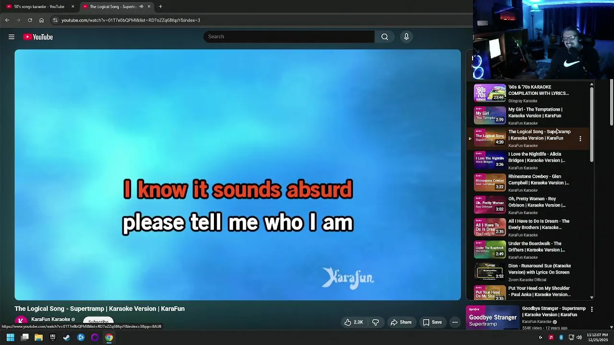This screenshot has width=614, height=345.
Task: Open the KaraFun Karaoke channel name link
Action: click(50, 320)
